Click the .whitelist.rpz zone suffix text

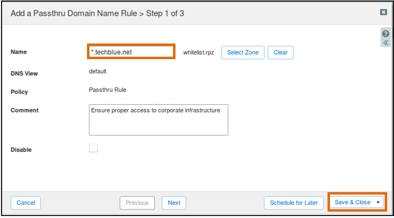point(198,53)
